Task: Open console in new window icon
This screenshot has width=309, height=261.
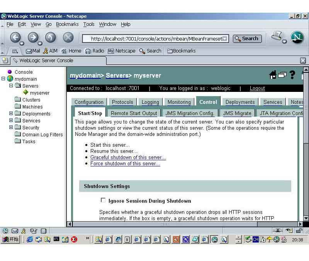Action: coord(282,75)
